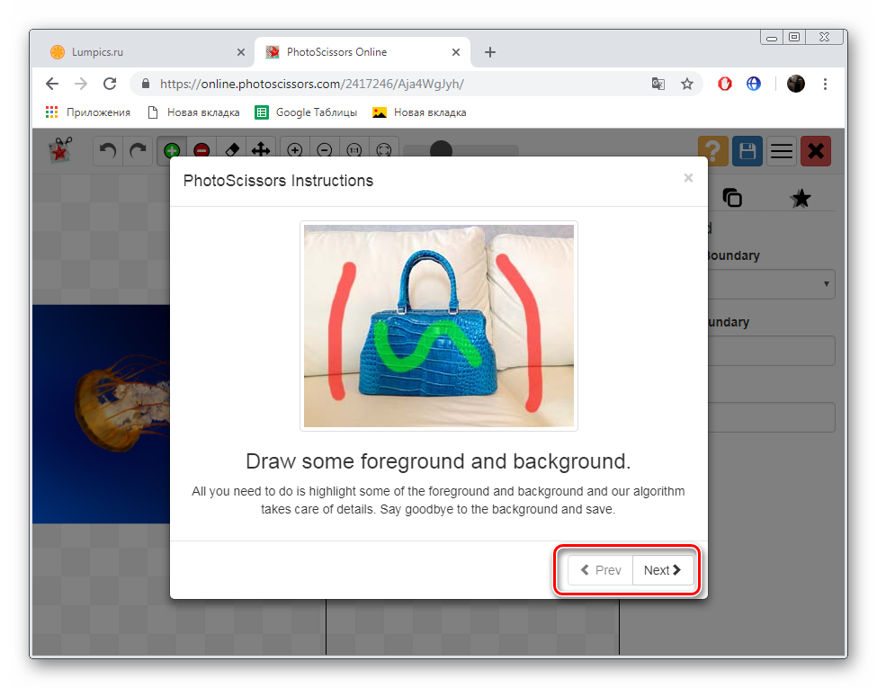Open the hamburger menu
Viewport: 877px width, 688px height.
(x=782, y=151)
